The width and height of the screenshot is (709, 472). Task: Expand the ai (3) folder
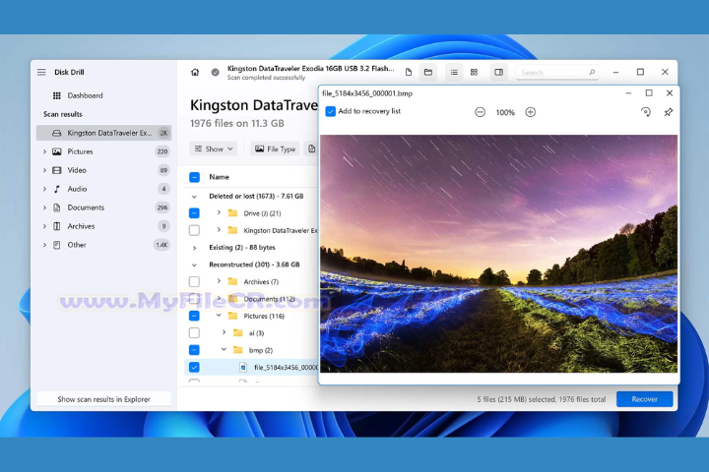225,332
